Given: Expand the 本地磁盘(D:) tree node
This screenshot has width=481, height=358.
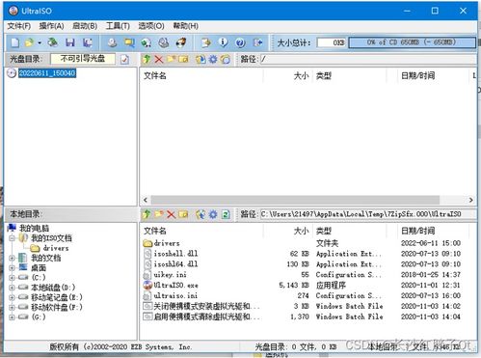Looking at the screenshot, I should point(12,288).
